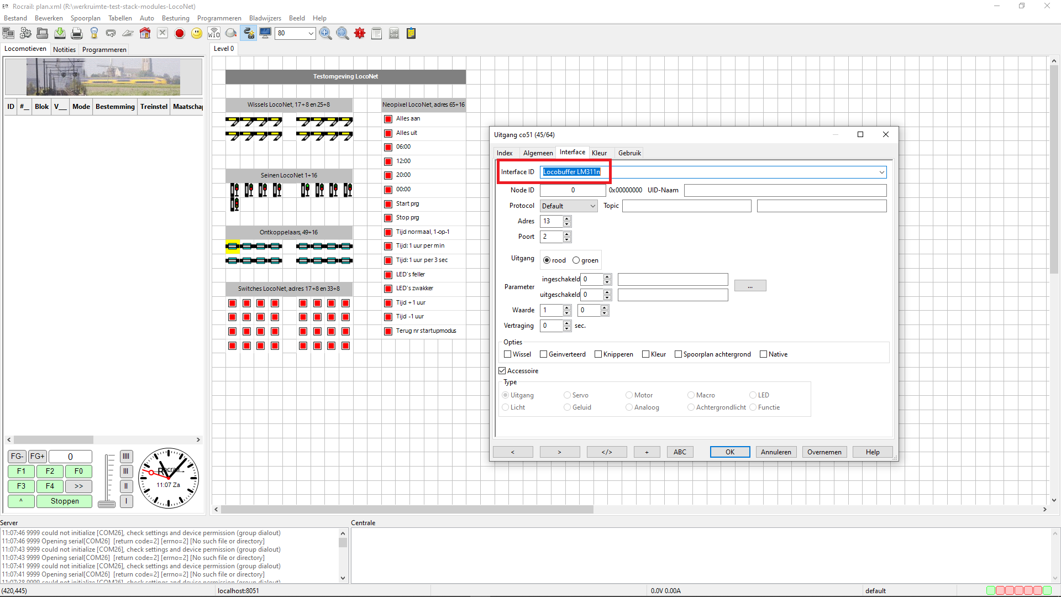Open the Spoorplan menu
The height and width of the screenshot is (597, 1061).
(x=85, y=18)
